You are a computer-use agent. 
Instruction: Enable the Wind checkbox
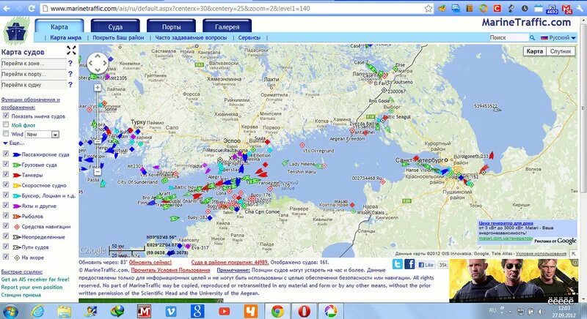[x=6, y=134]
